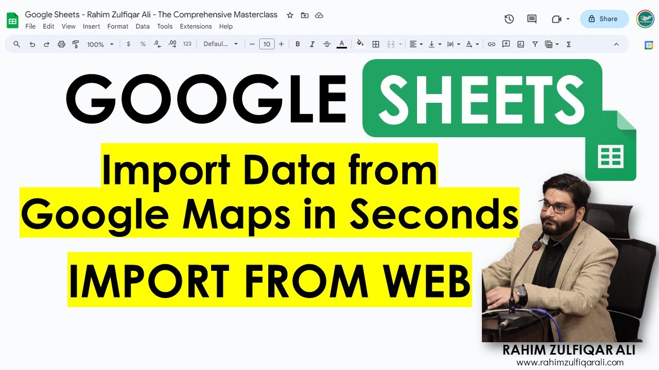The width and height of the screenshot is (659, 370).
Task: Open the Help menu
Action: pos(226,26)
